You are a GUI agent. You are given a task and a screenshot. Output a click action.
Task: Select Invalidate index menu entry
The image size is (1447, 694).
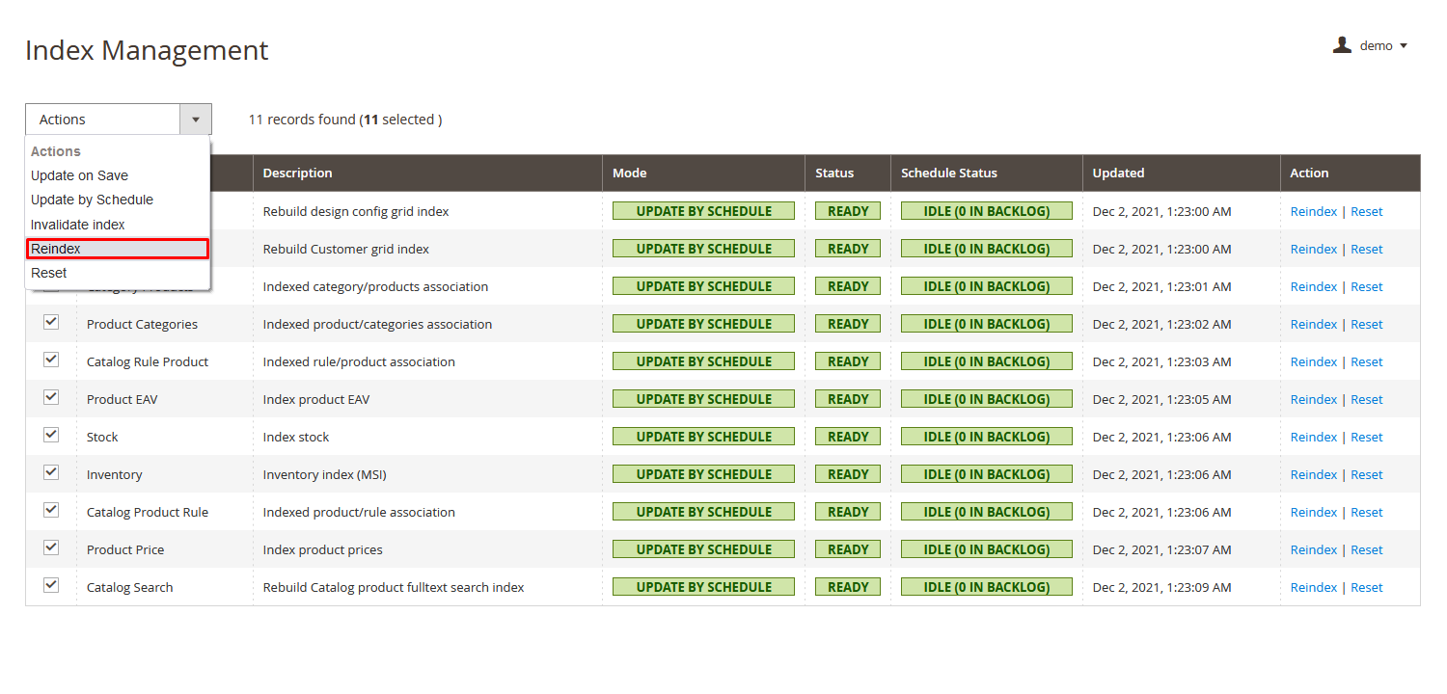tap(77, 225)
